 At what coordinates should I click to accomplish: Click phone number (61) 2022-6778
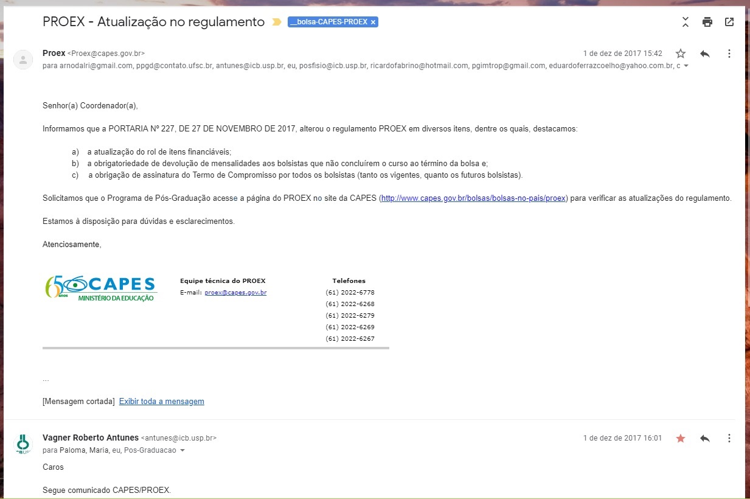[350, 293]
